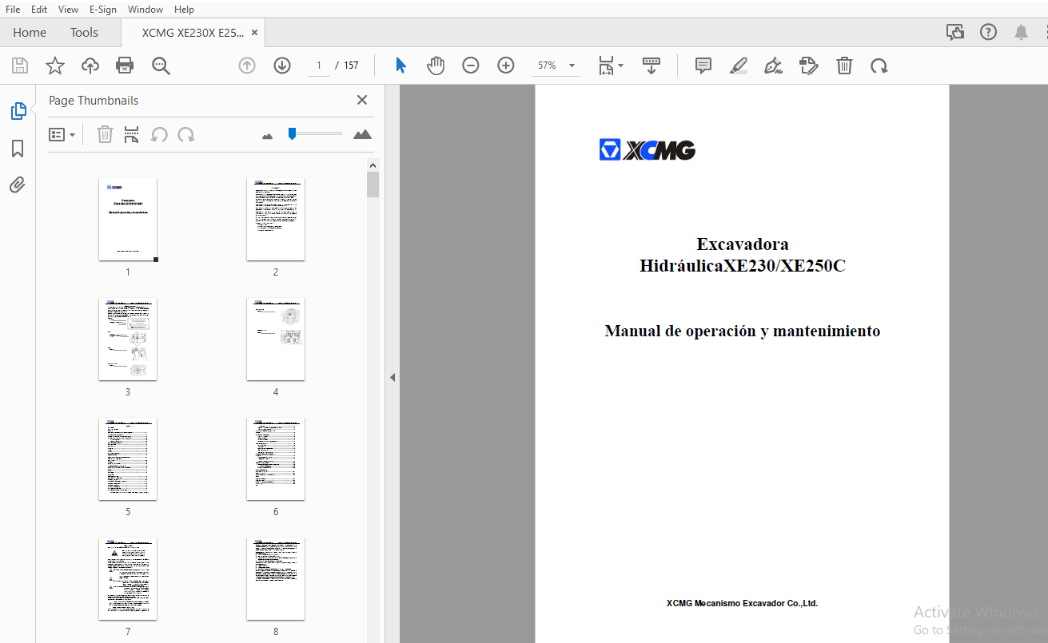This screenshot has width=1048, height=643.
Task: Open Page Thumbnails sidebar icon
Action: point(18,111)
